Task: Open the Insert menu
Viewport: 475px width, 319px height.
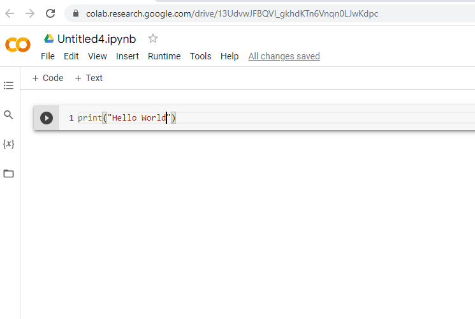Action: (128, 56)
